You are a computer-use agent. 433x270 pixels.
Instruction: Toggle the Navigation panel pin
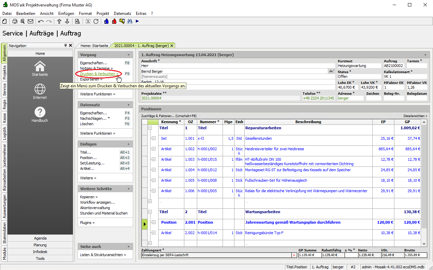(66, 45)
